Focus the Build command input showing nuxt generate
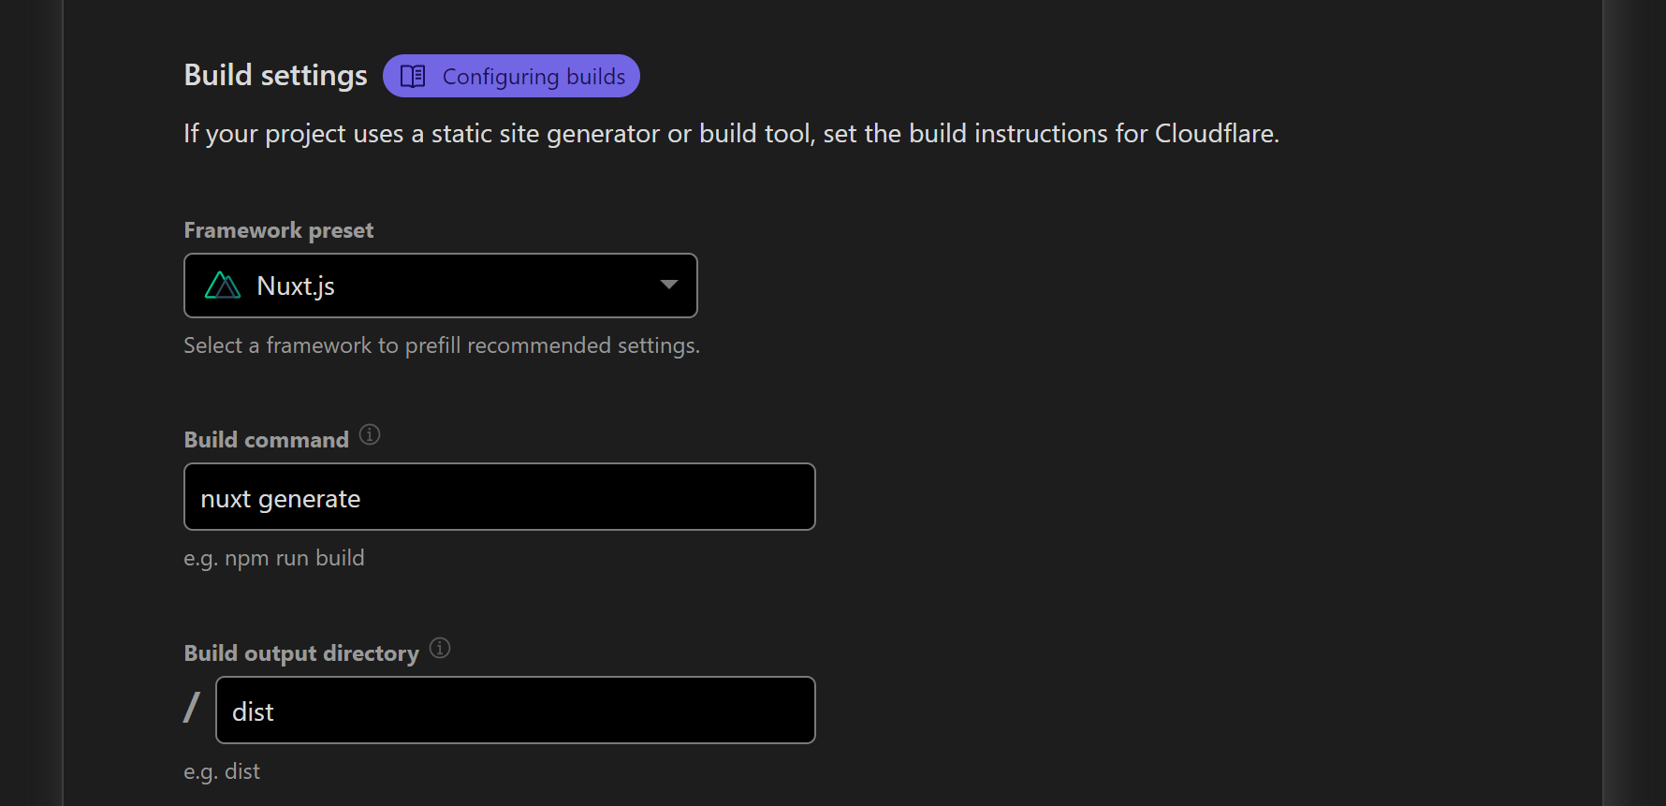Viewport: 1666px width, 806px height. point(499,496)
